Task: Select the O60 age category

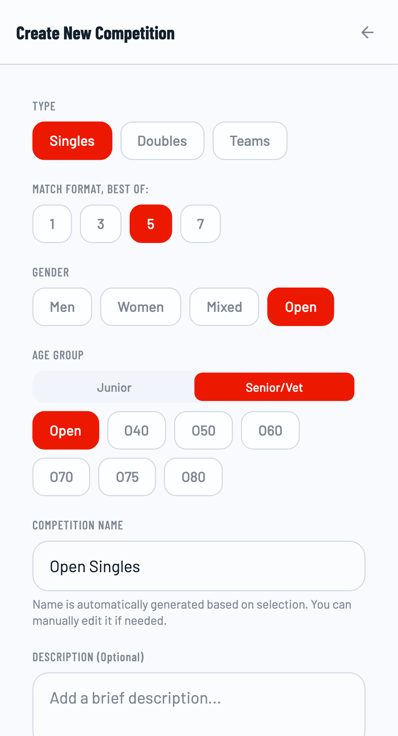Action: (270, 430)
